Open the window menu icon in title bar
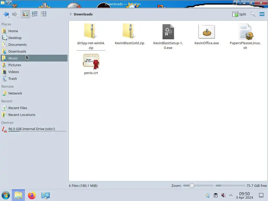The height and width of the screenshot is (201, 268). [x=3, y=3]
